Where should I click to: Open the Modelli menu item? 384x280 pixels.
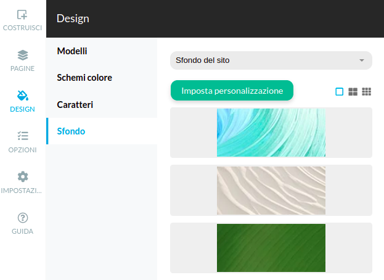click(72, 51)
